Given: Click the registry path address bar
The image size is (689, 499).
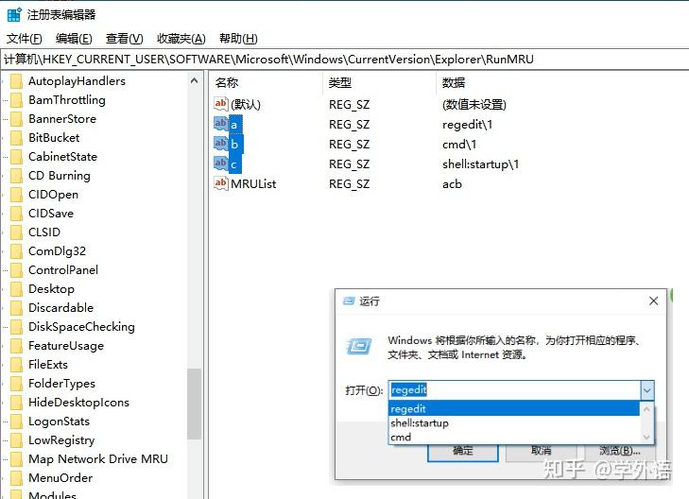Looking at the screenshot, I should [x=344, y=60].
